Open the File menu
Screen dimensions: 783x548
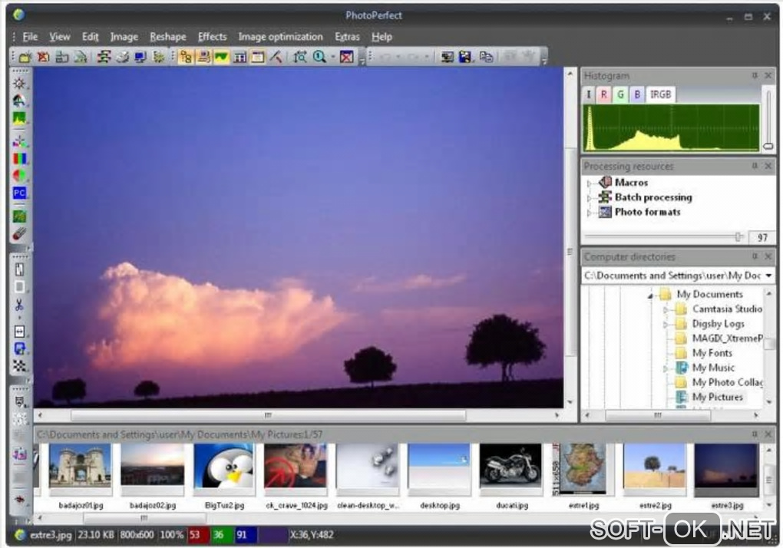(x=30, y=37)
